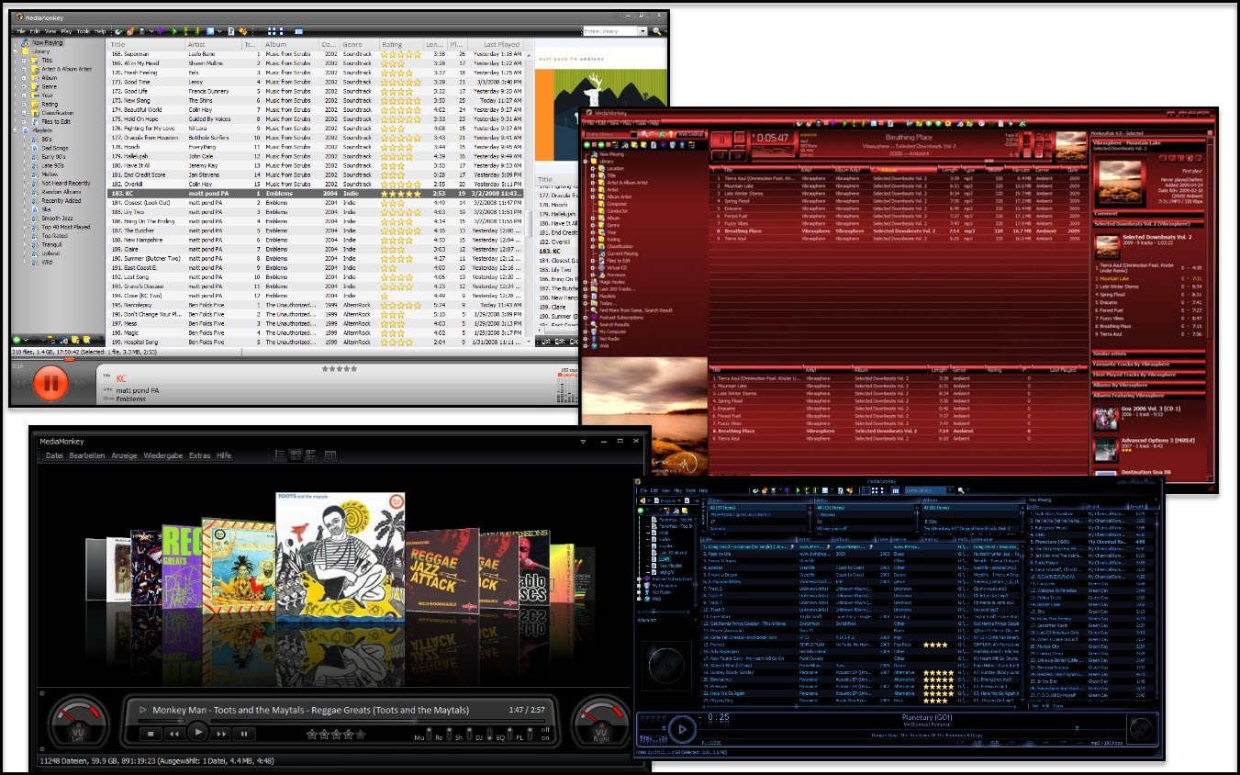
Task: Collapse the Playlists node in gray tree
Action: click(x=15, y=130)
